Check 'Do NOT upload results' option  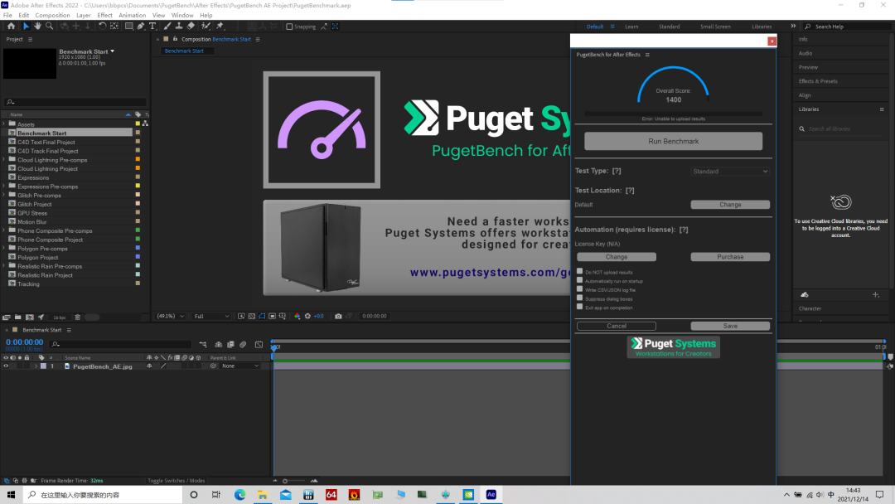pos(580,272)
